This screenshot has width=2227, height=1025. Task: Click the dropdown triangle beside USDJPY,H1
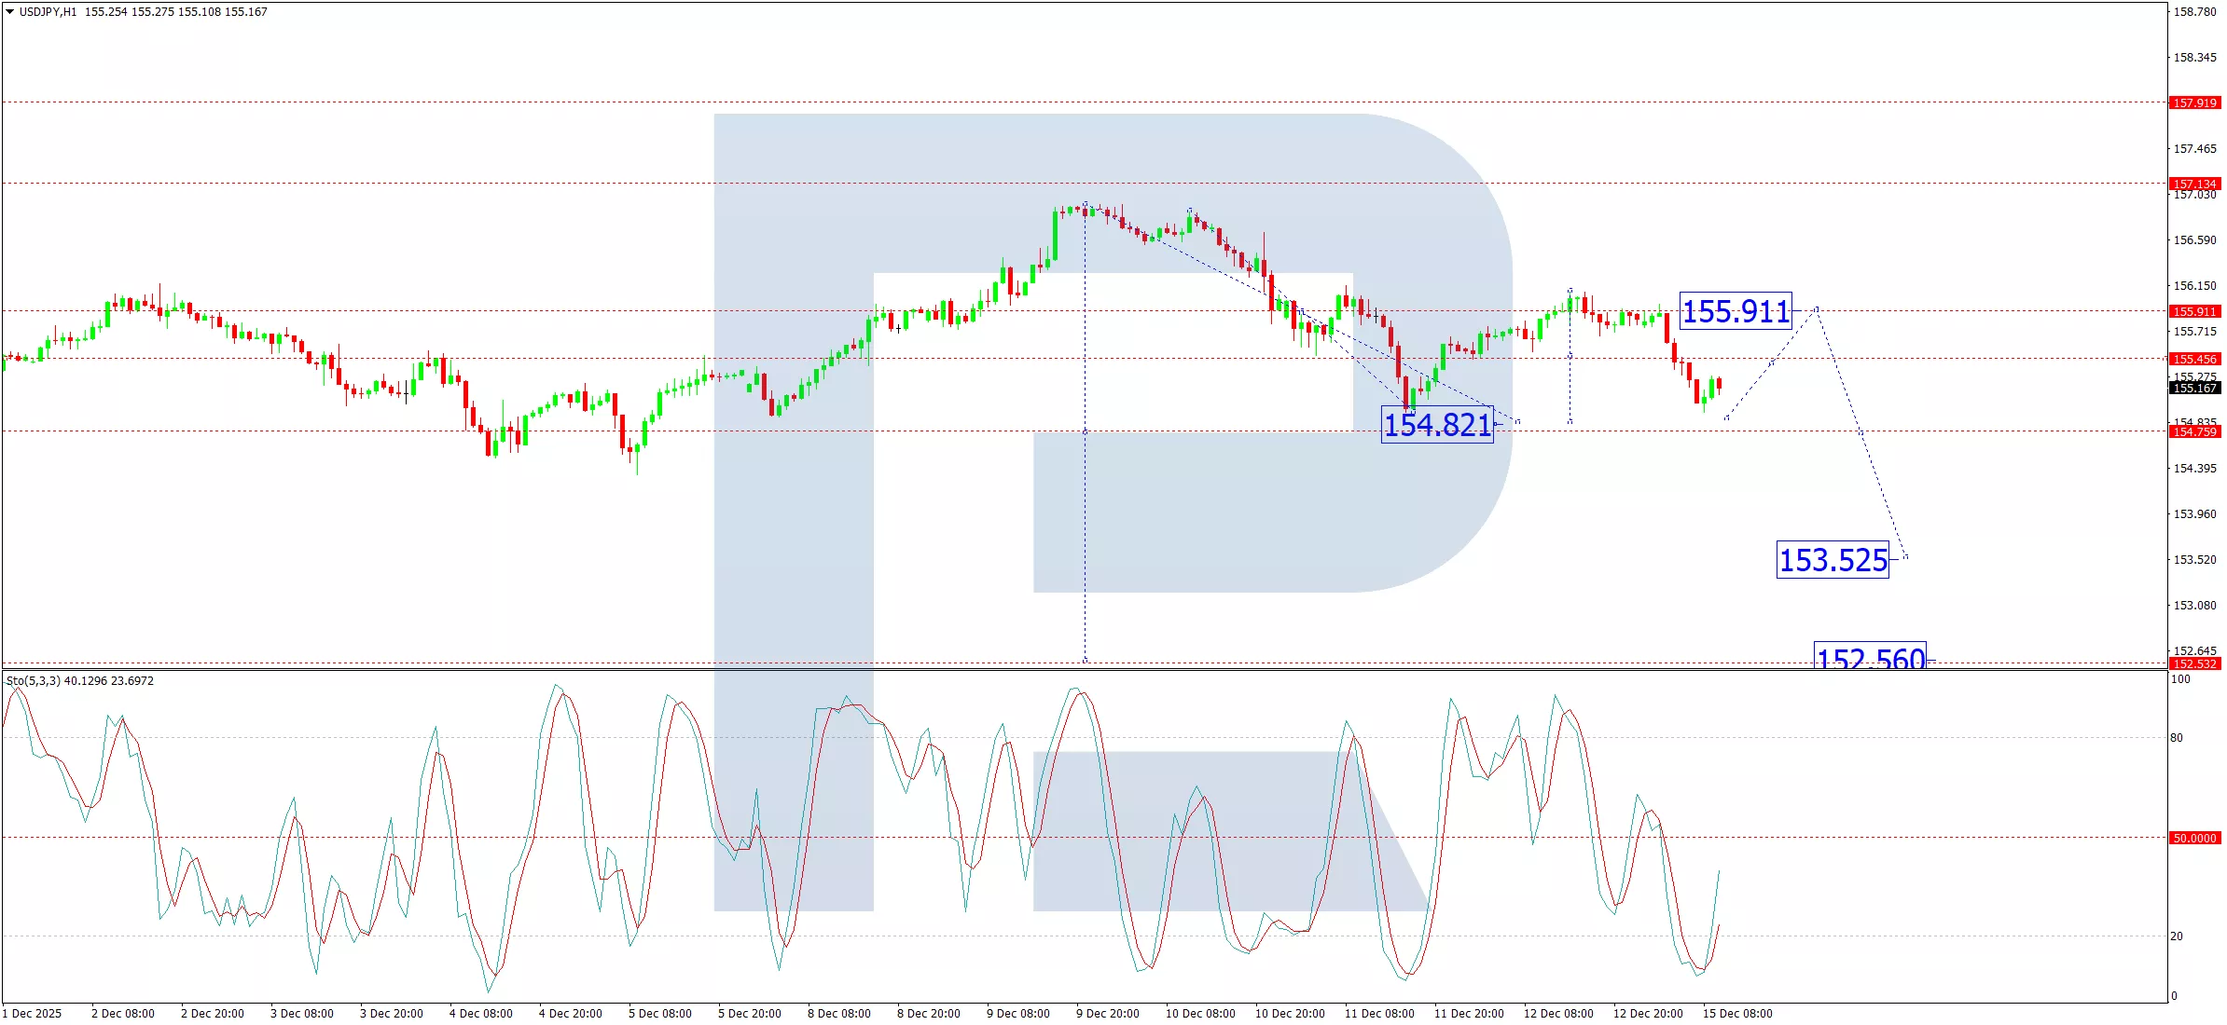pos(9,12)
